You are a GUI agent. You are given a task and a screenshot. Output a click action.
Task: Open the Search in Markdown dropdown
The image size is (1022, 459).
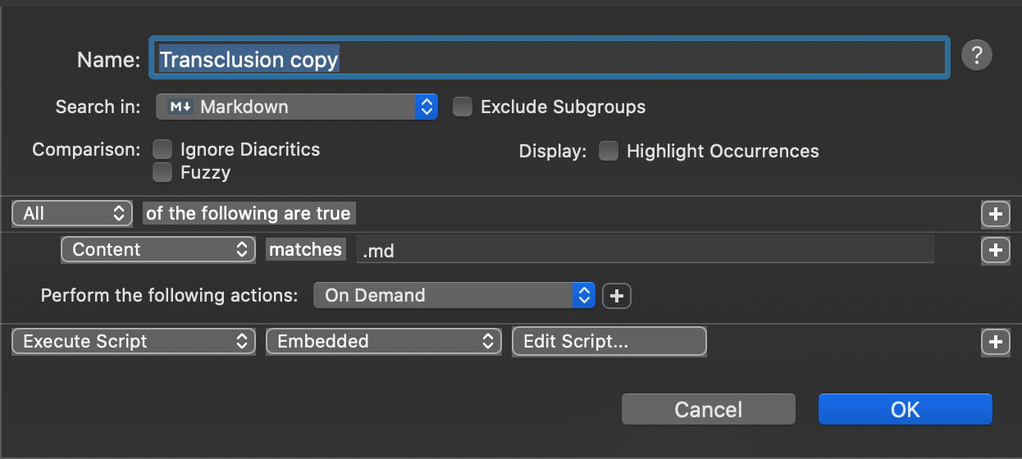click(297, 107)
